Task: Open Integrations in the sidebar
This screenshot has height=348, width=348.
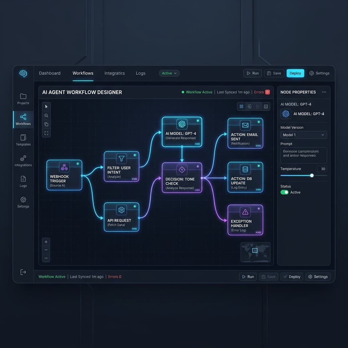Action: tap(23, 161)
